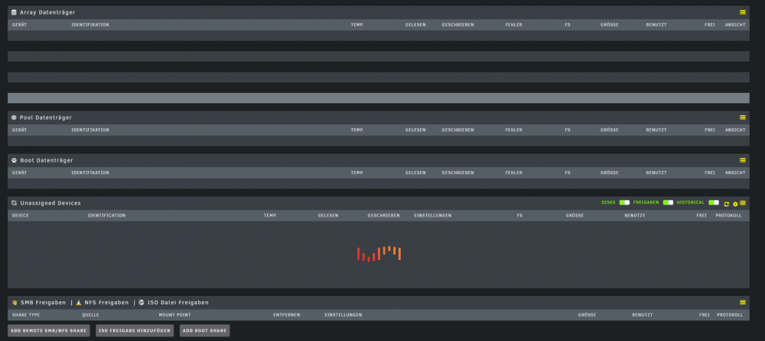Click the ISO Datei Freigaben heading text
The width and height of the screenshot is (765, 341).
(178, 302)
